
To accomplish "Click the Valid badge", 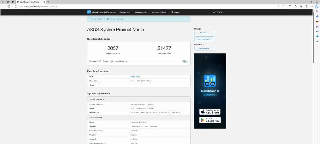I will point(185,61).
